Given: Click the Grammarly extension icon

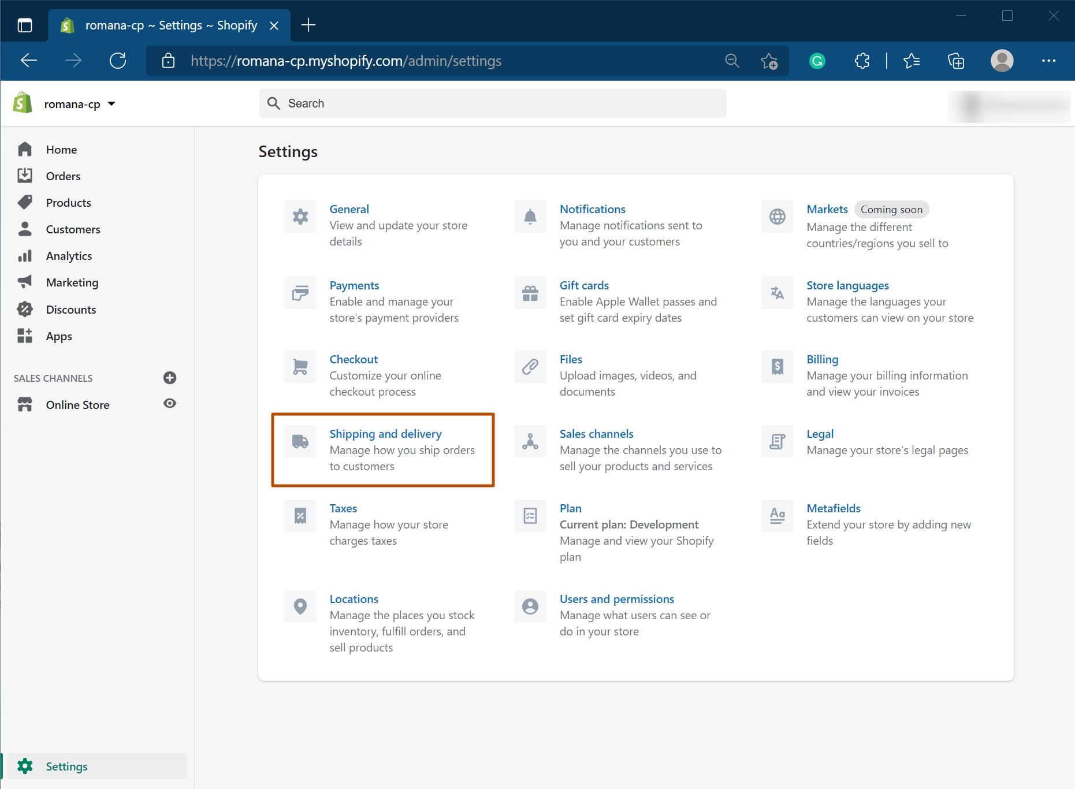Looking at the screenshot, I should click(817, 61).
